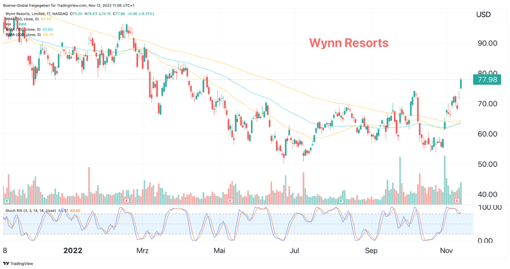
Task: Select the Vol indicator legend entry
Action: point(8,24)
